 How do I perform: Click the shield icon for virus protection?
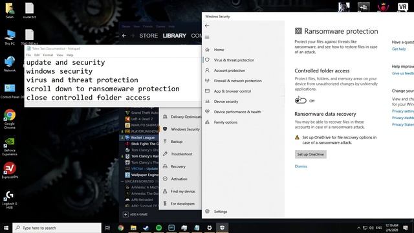coord(207,60)
